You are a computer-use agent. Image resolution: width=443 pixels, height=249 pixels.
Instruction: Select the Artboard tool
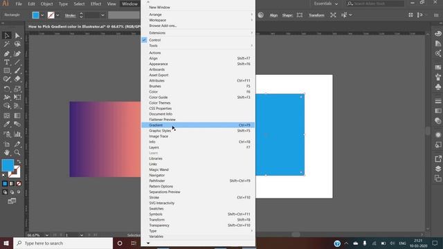click(x=6, y=144)
